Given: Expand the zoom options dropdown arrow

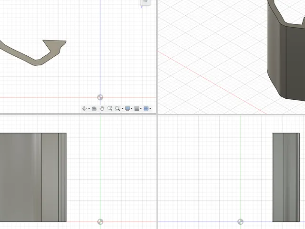Looking at the screenshot, I should [122, 109].
